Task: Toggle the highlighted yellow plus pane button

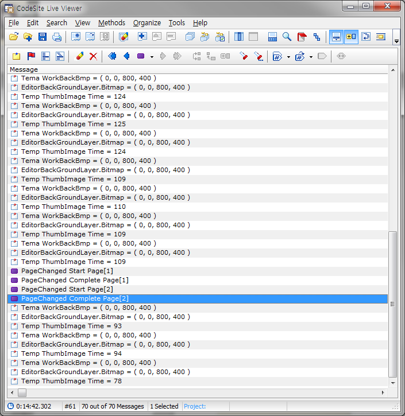Action: pyautogui.click(x=351, y=37)
